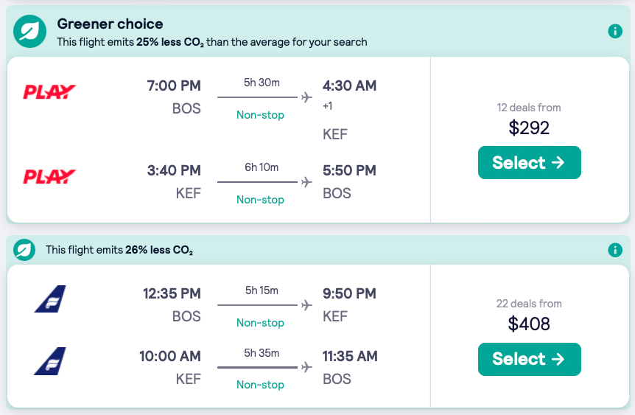This screenshot has width=635, height=415.
Task: Click Non-stop label under 5h 30m flight
Action: click(260, 115)
